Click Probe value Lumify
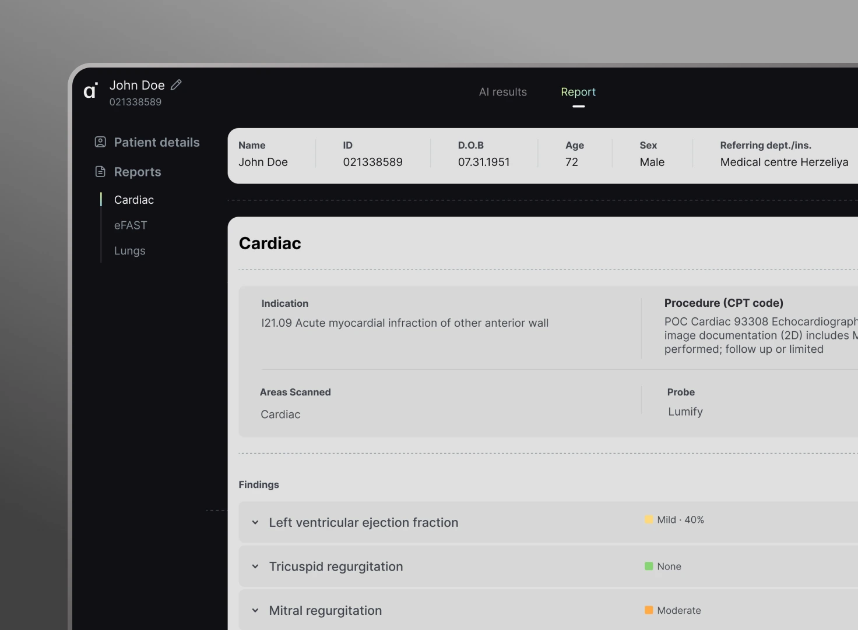The width and height of the screenshot is (858, 630). point(685,412)
